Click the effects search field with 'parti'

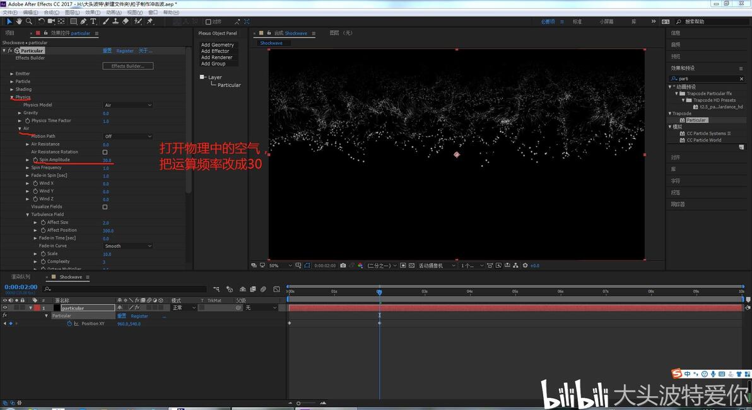click(707, 79)
